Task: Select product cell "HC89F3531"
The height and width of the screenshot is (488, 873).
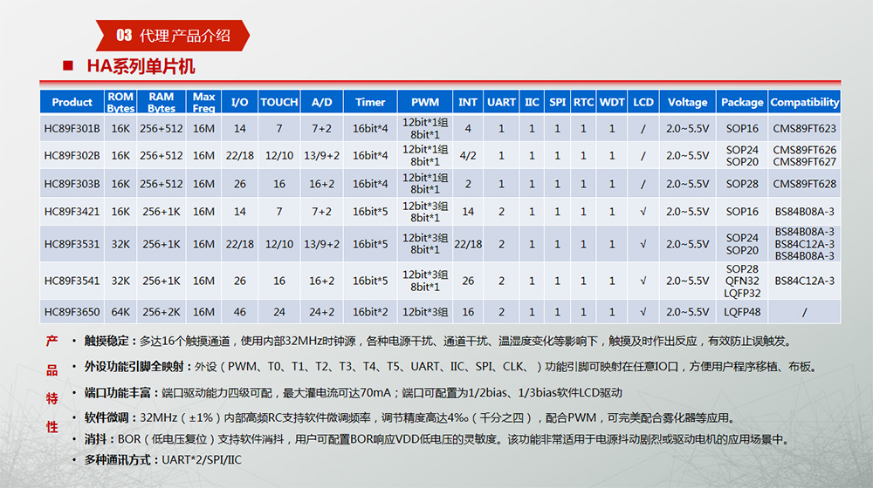Action: tap(72, 244)
